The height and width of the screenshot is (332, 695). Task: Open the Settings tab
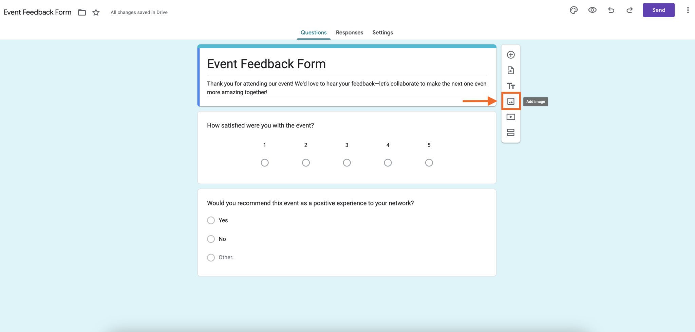coord(382,32)
